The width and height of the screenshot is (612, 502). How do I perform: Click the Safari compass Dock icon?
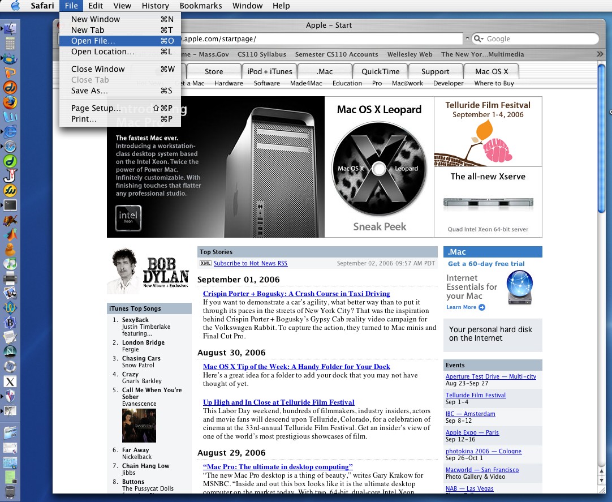click(10, 146)
